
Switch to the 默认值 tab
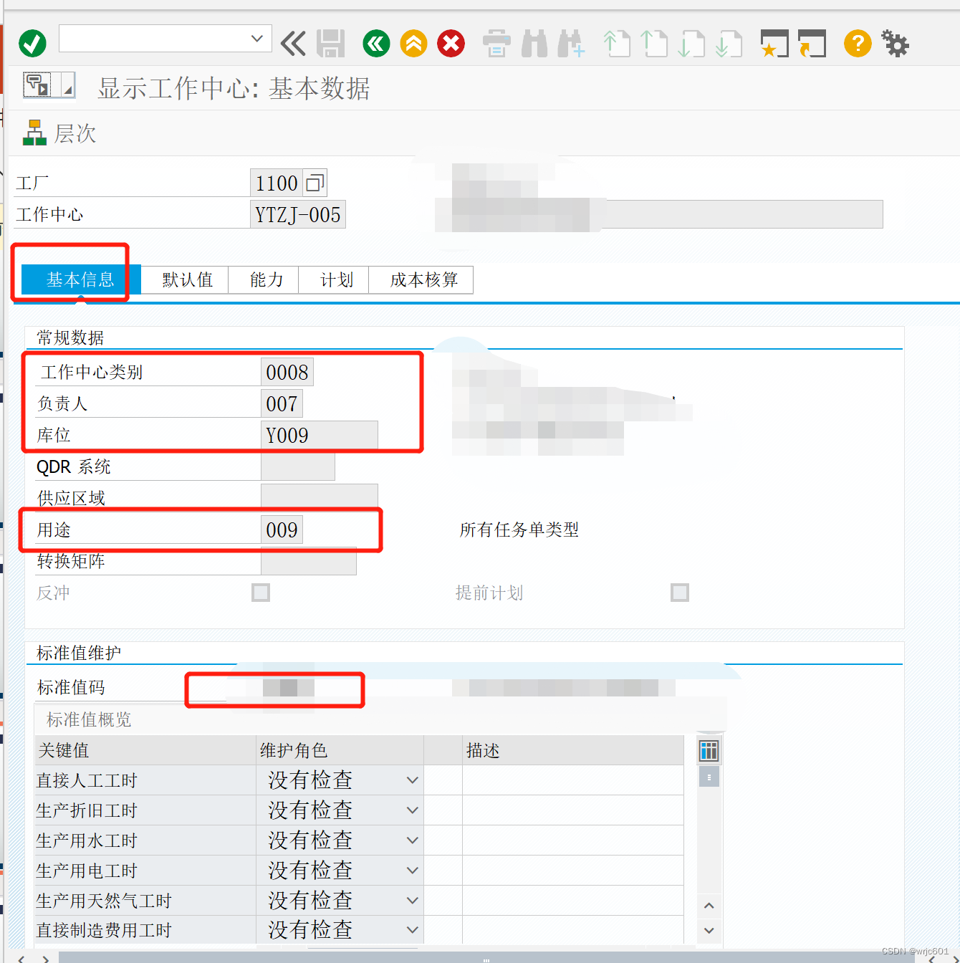[185, 279]
